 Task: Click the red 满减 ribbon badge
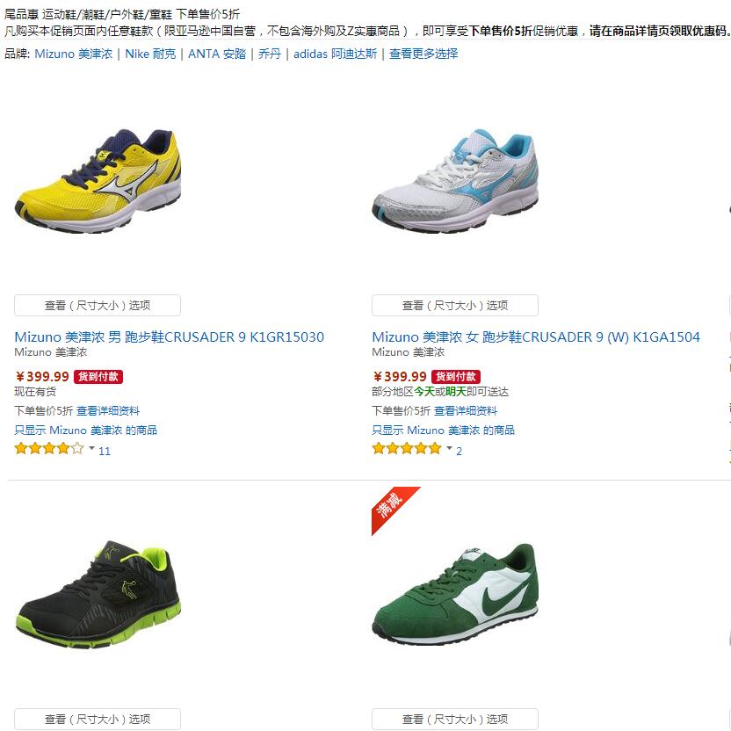point(395,510)
